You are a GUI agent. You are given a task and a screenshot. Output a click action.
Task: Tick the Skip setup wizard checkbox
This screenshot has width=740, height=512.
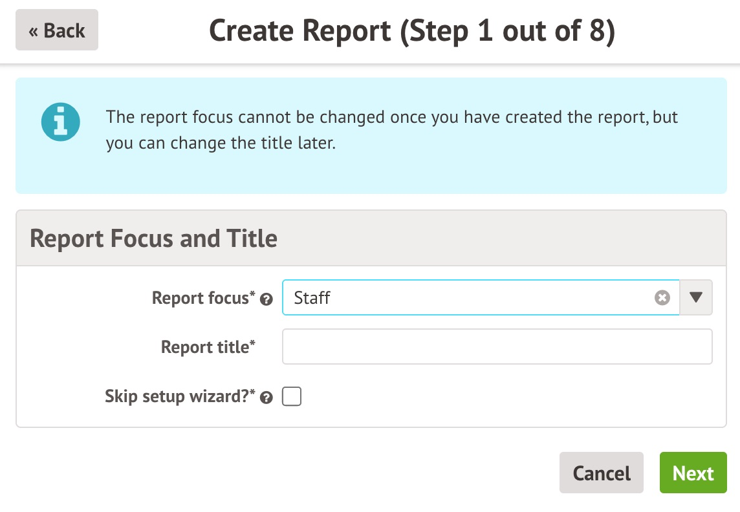click(292, 396)
